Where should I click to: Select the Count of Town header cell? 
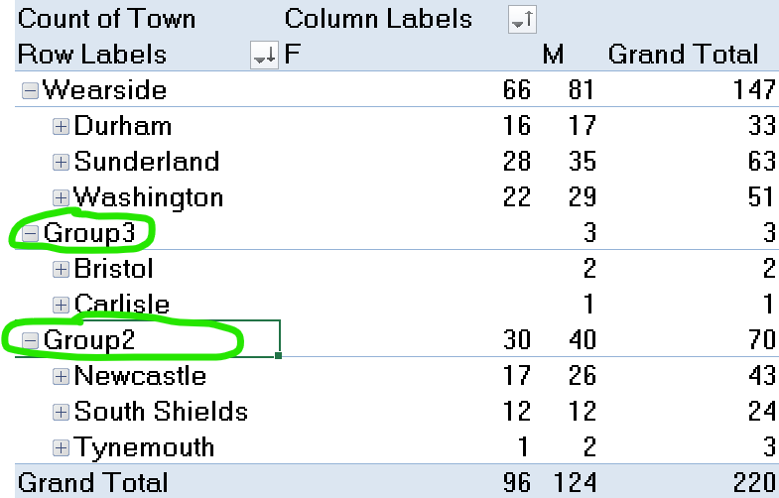pos(106,19)
